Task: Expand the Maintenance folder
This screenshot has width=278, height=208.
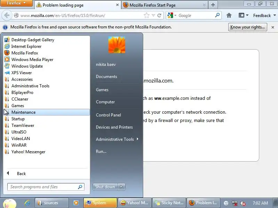Action: tap(47, 112)
